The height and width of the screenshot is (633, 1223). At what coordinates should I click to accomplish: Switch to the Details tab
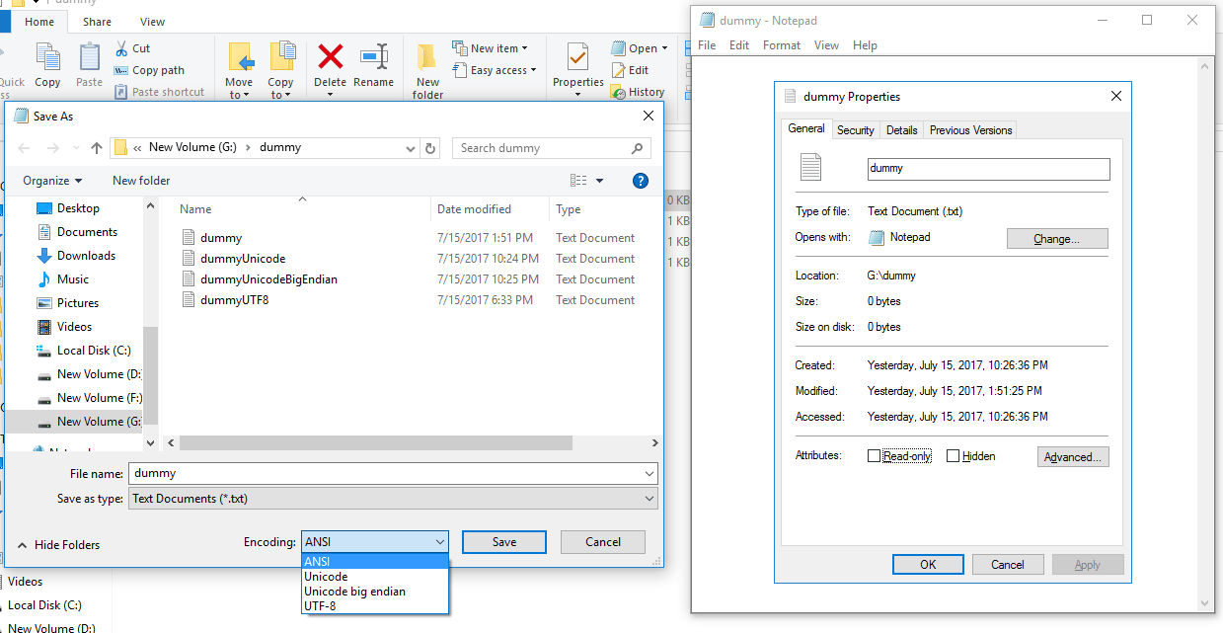point(902,130)
